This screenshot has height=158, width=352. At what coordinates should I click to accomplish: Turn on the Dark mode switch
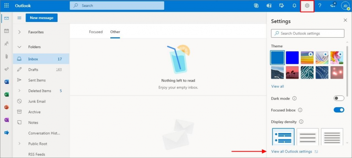tap(339, 98)
